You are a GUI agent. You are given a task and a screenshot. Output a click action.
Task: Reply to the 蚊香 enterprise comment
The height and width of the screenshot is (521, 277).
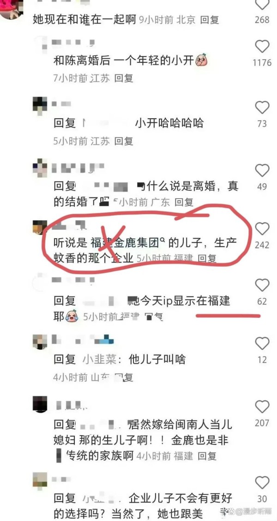(208, 258)
